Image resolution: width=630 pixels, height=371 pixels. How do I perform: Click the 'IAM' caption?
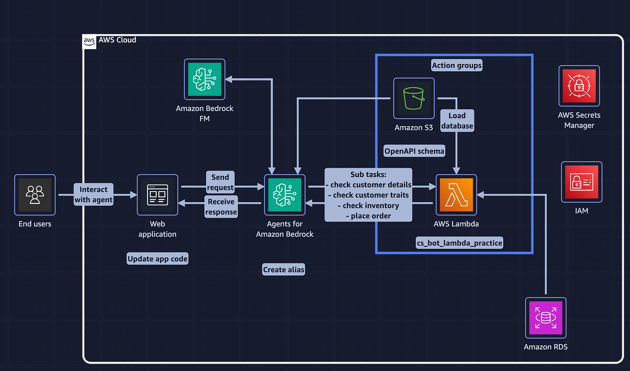[x=582, y=211]
